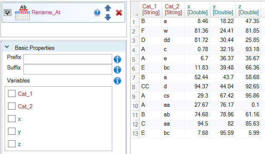Screen dimensions: 265x154
Task: Click the Prefix input field
Action: pyautogui.click(x=68, y=59)
